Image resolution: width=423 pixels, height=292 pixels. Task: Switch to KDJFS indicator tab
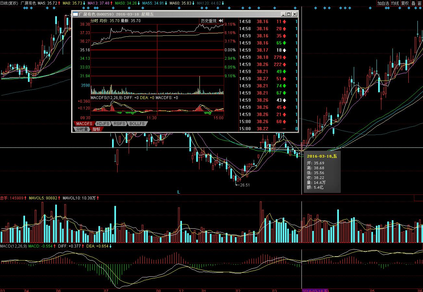[x=103, y=124]
